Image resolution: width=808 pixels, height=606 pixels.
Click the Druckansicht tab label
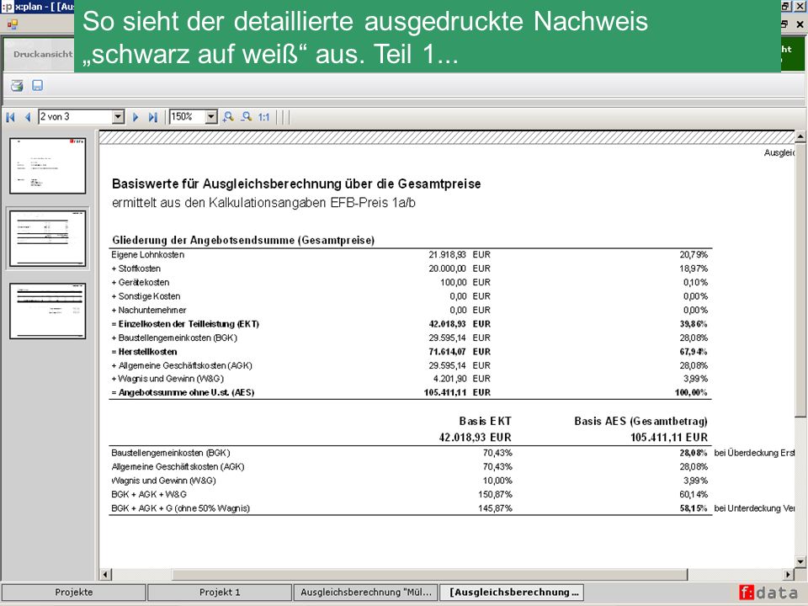tap(42, 54)
